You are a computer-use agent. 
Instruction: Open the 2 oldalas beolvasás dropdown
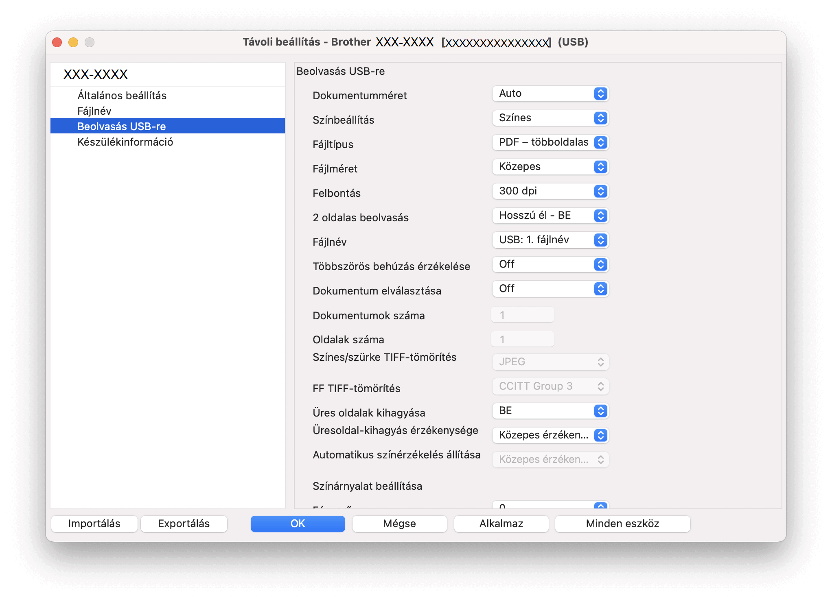550,216
